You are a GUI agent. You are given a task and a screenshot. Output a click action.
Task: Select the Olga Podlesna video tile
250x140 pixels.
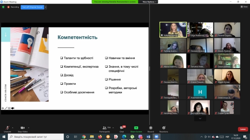[200, 30]
